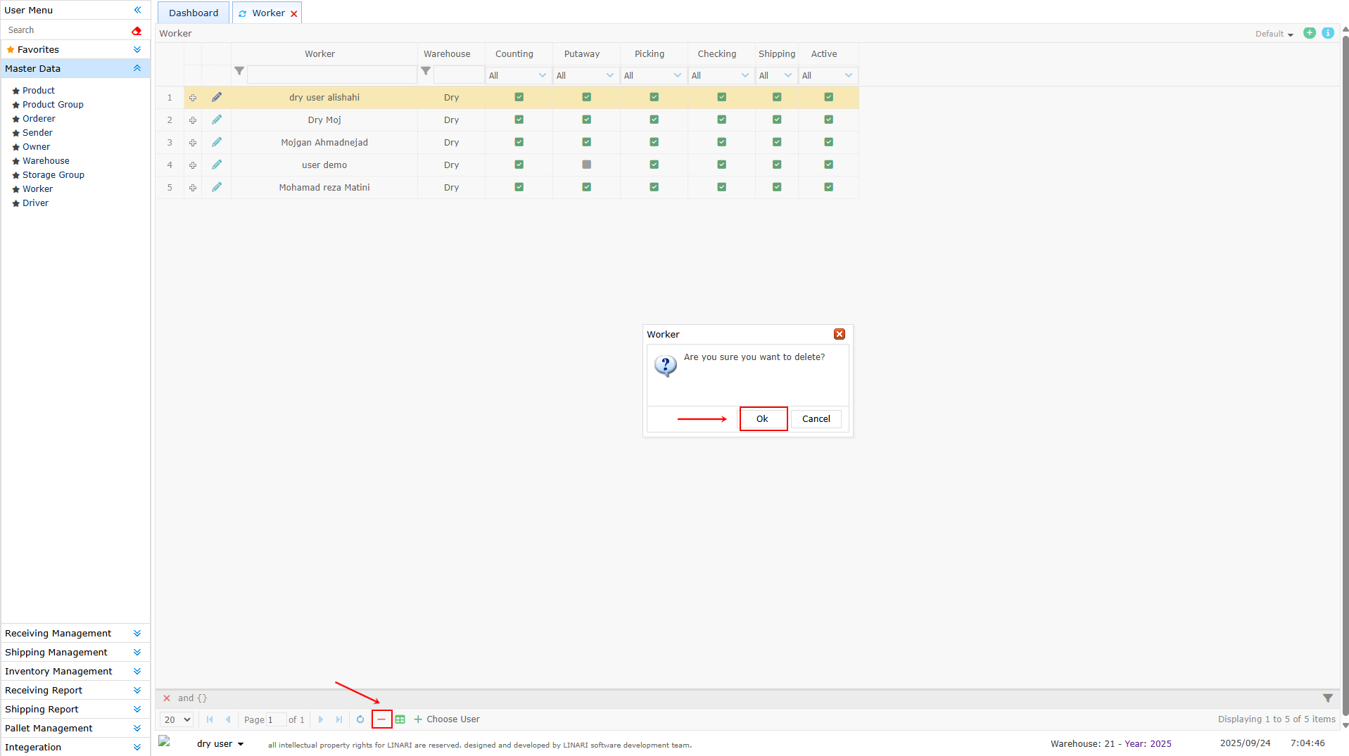
Task: Toggle Active checkbox for Mohamad reza Matini
Action: point(828,187)
